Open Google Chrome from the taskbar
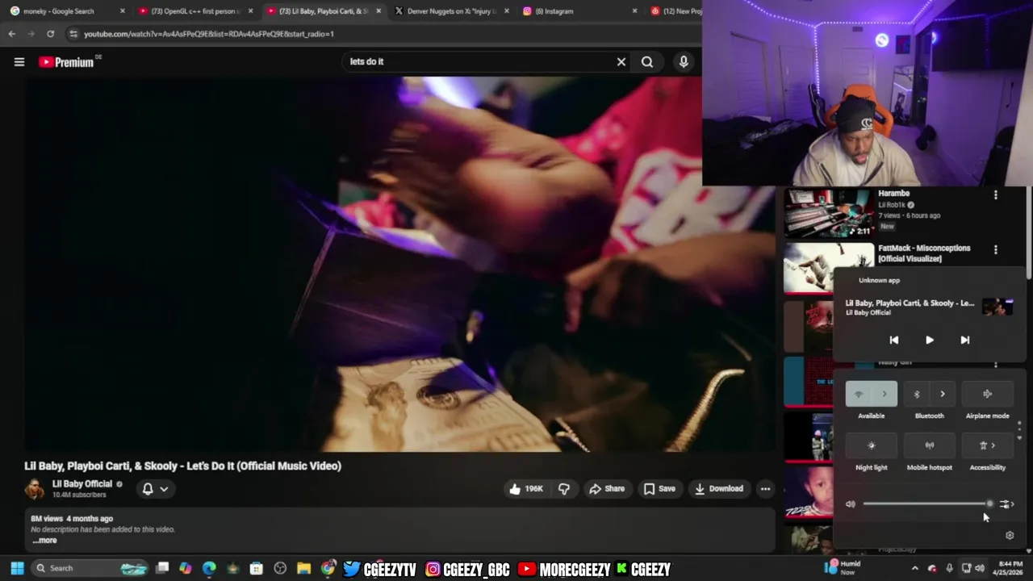 point(327,568)
